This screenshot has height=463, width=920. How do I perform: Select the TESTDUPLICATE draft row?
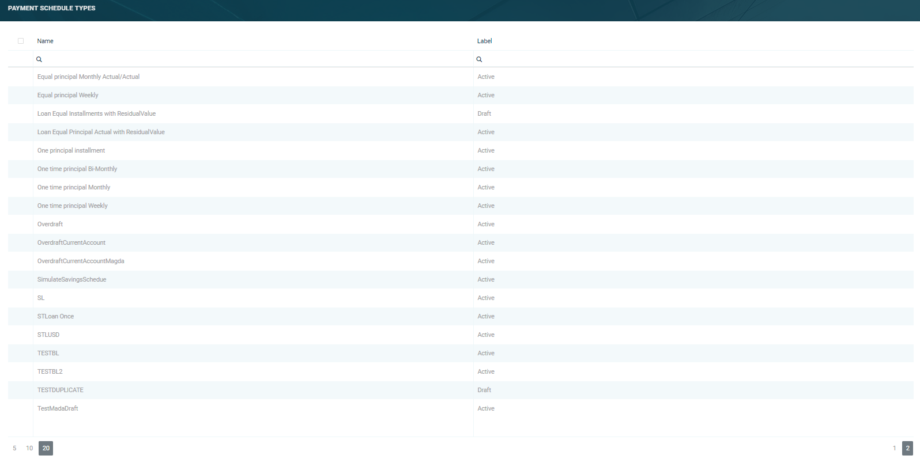point(461,390)
